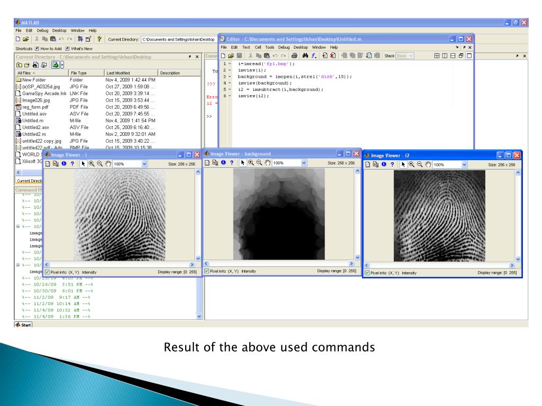Viewport: 542px width, 406px height.
Task: Set breakpoint icon in Editor toolbar
Action: click(x=325, y=56)
